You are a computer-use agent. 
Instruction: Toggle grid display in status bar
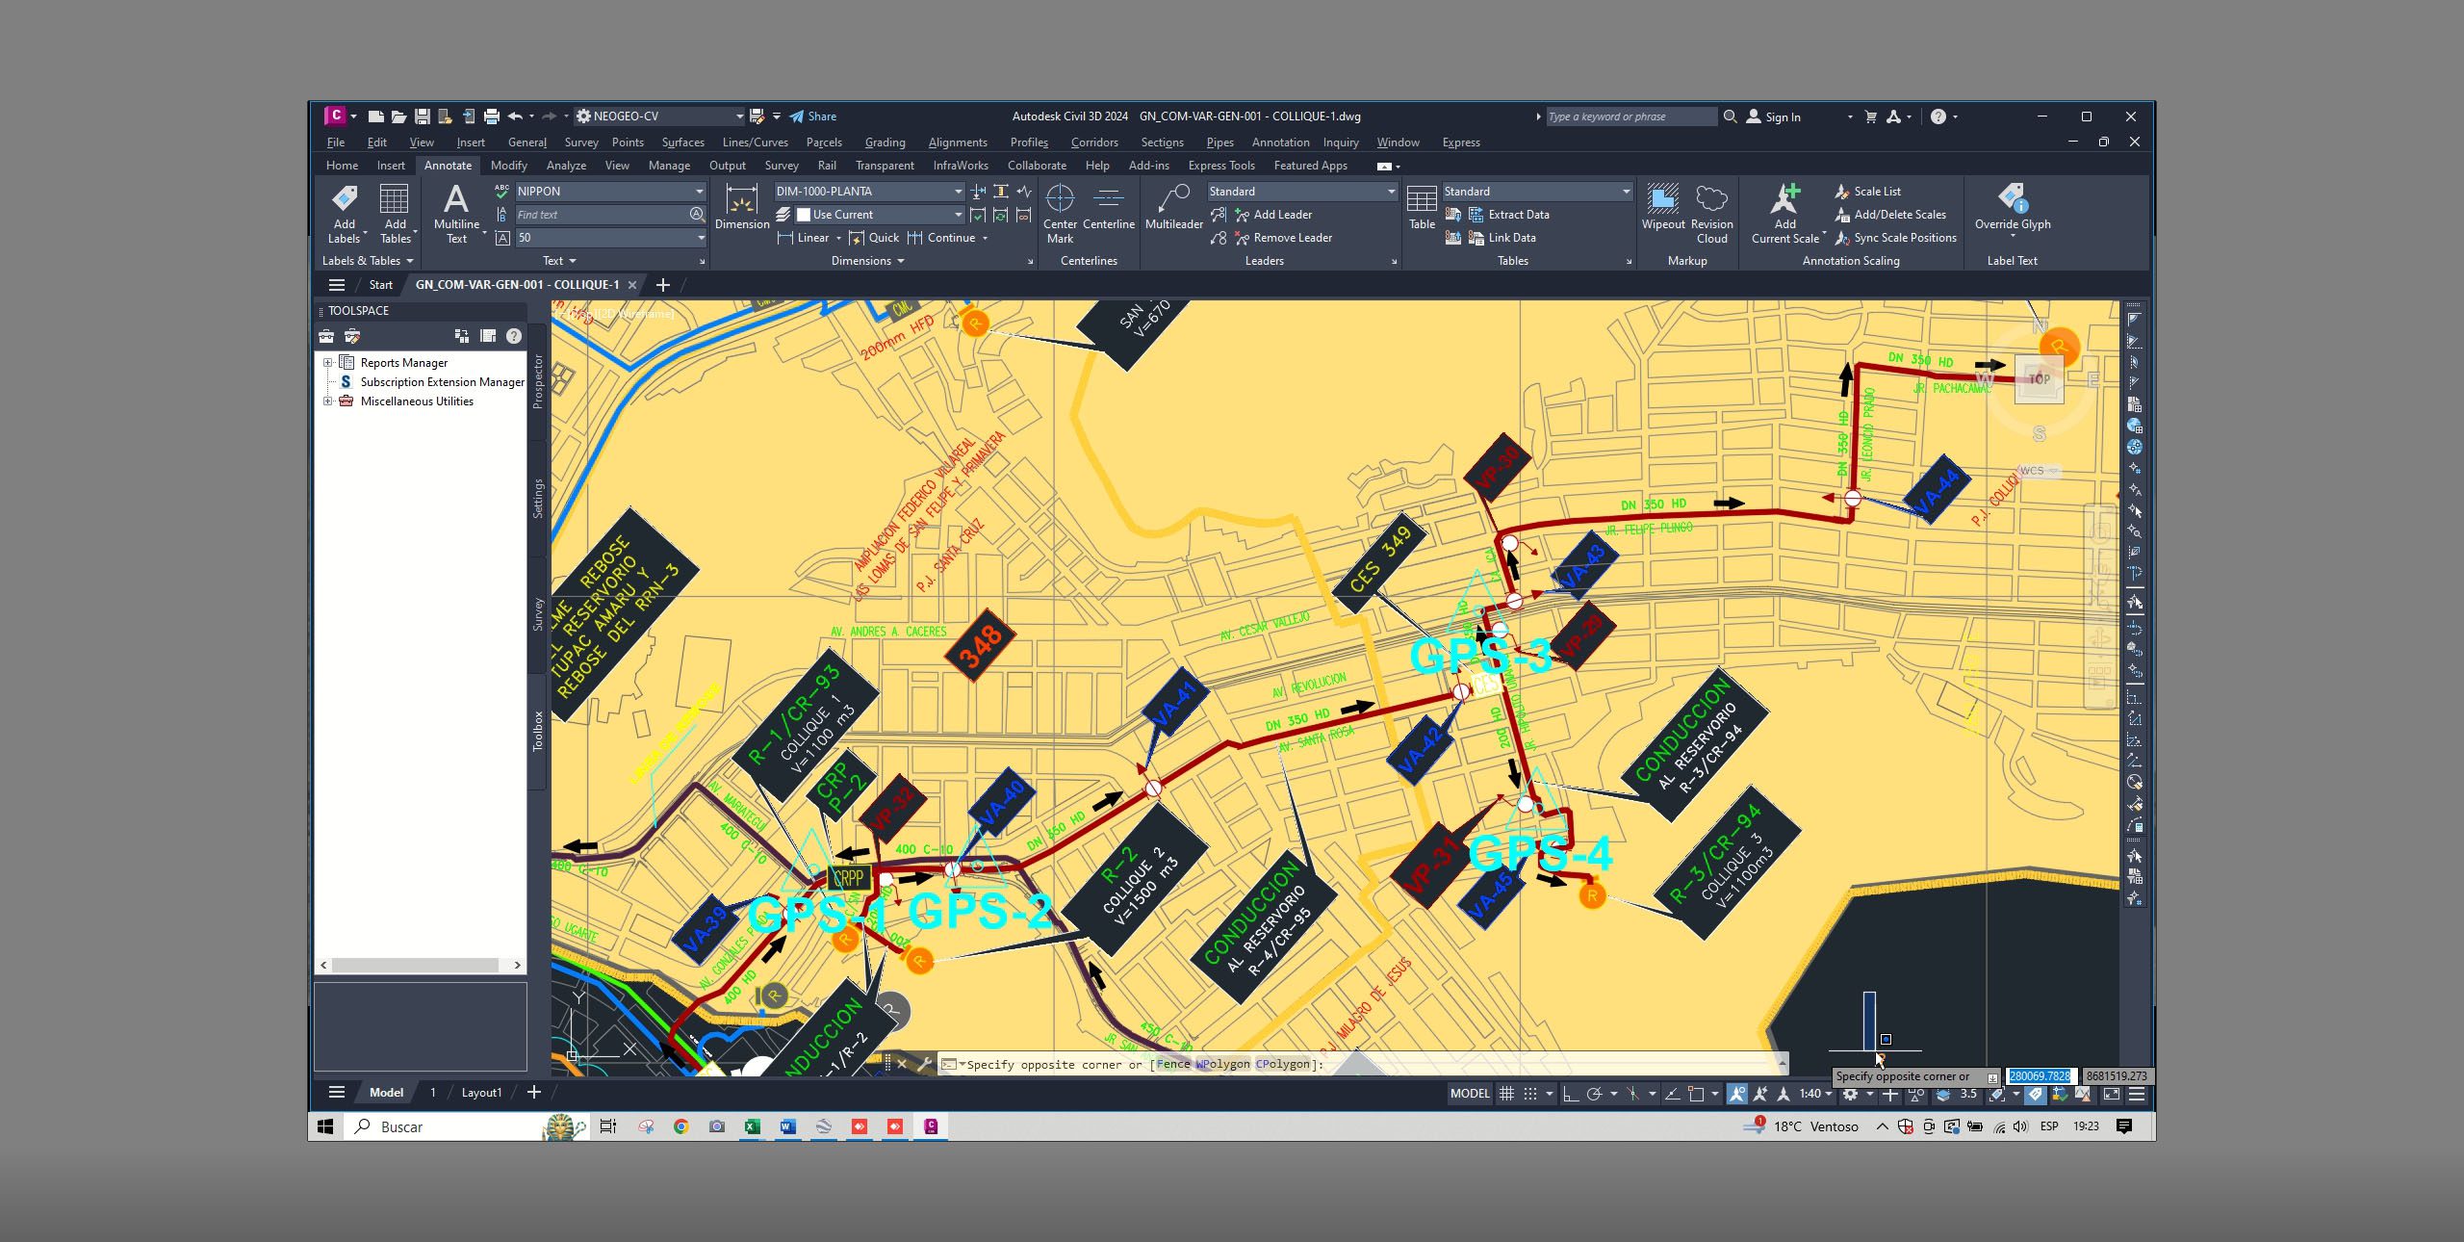point(1506,1094)
